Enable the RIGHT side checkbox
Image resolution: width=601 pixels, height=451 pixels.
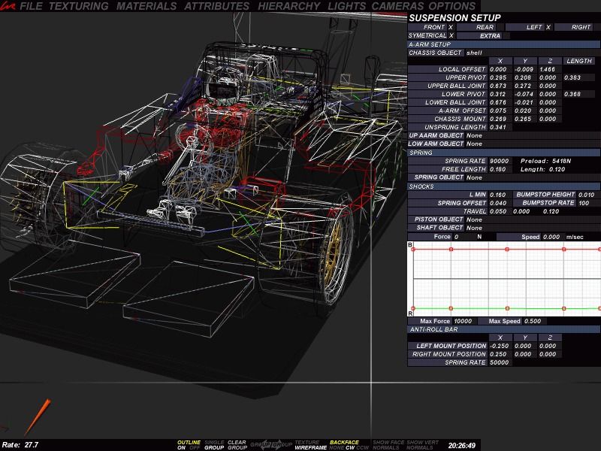(x=597, y=26)
